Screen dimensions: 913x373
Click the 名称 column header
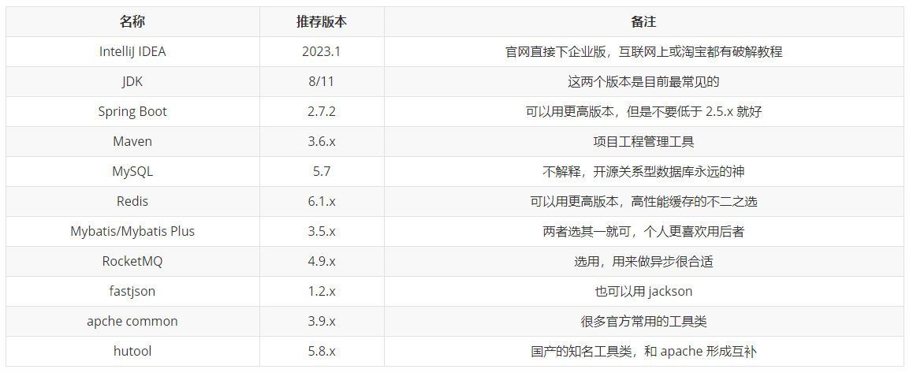pos(132,21)
